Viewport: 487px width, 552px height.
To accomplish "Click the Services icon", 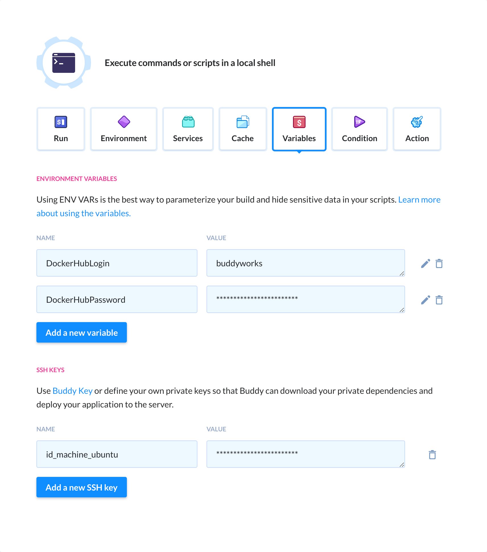I will click(x=188, y=122).
